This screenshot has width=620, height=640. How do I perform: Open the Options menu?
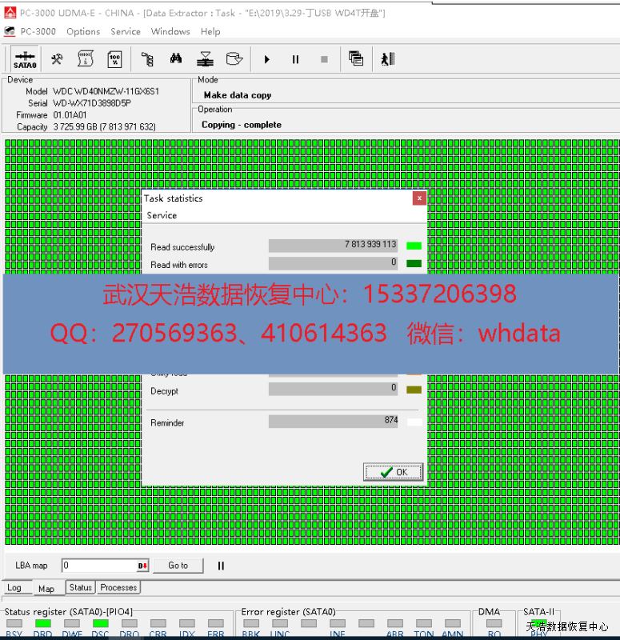tap(83, 31)
